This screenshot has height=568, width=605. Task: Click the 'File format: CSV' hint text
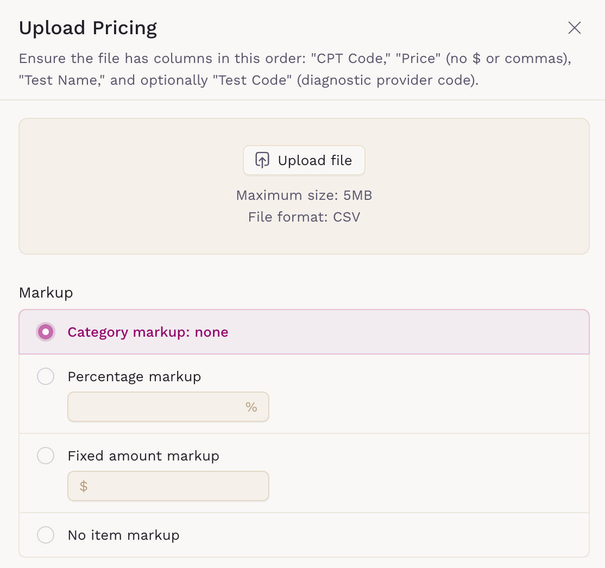tap(304, 217)
